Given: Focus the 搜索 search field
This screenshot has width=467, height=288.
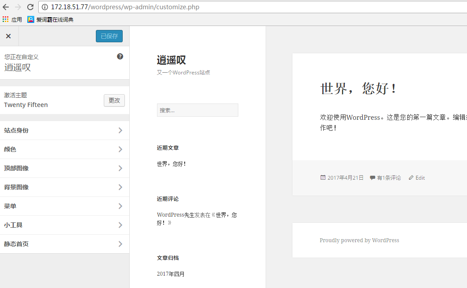Looking at the screenshot, I should tap(197, 110).
